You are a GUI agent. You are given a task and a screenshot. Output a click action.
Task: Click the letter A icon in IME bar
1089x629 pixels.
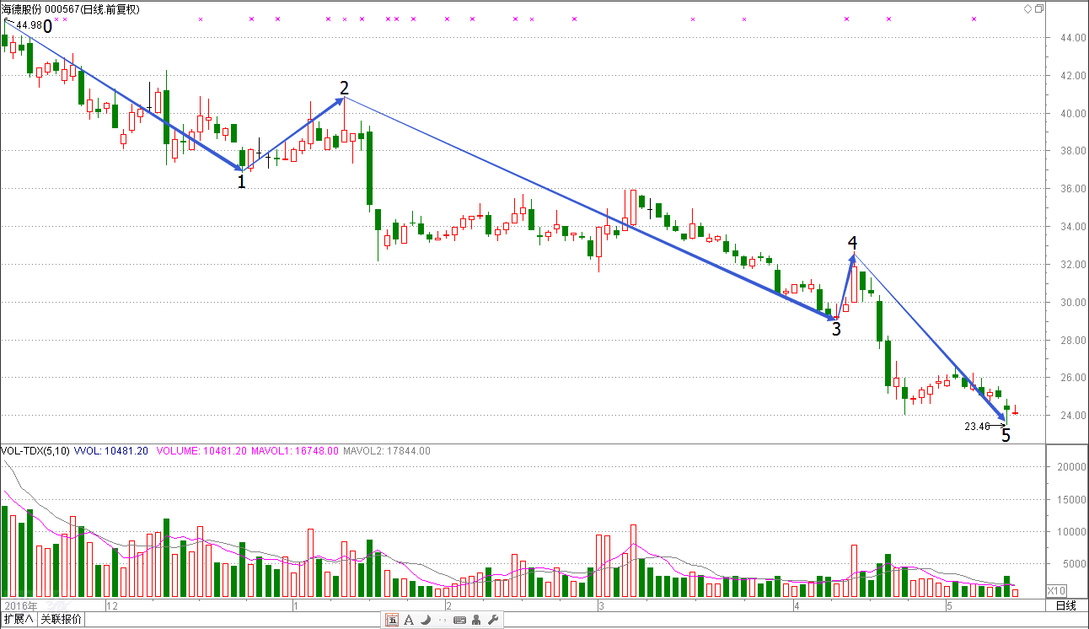click(409, 621)
